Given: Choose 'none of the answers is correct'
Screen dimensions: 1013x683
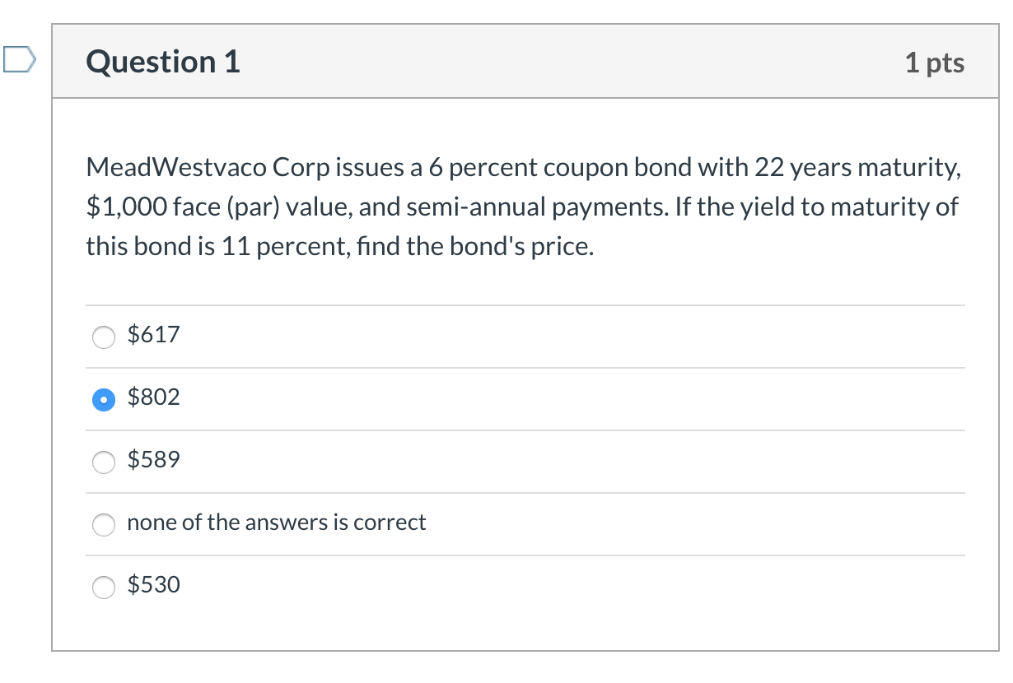Looking at the screenshot, I should (x=103, y=524).
